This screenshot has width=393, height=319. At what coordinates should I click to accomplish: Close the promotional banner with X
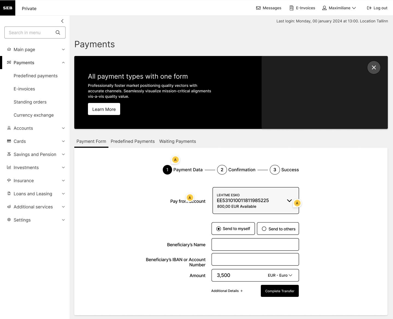click(x=374, y=67)
